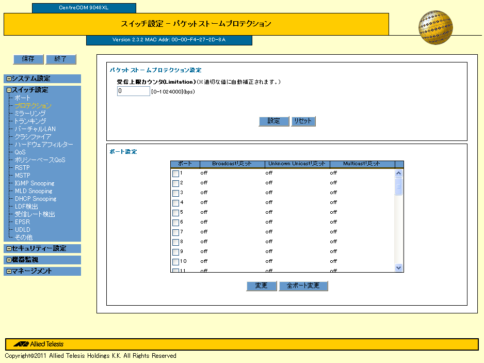484x363 pixels.
Task: Click the 変更 change button
Action: 262,286
